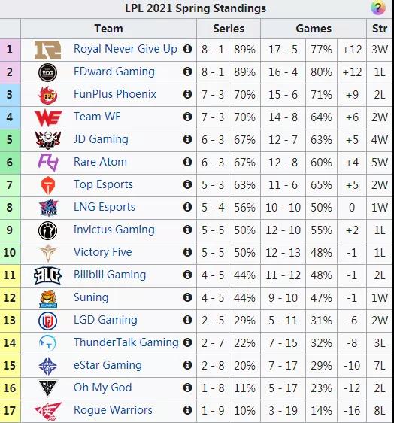Click the help question mark icon

click(377, 8)
